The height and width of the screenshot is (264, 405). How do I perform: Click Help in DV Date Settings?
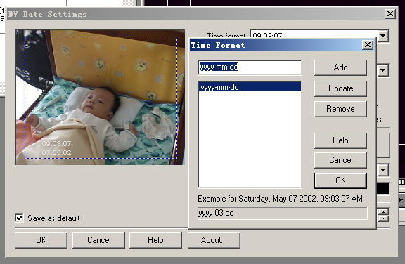click(155, 240)
